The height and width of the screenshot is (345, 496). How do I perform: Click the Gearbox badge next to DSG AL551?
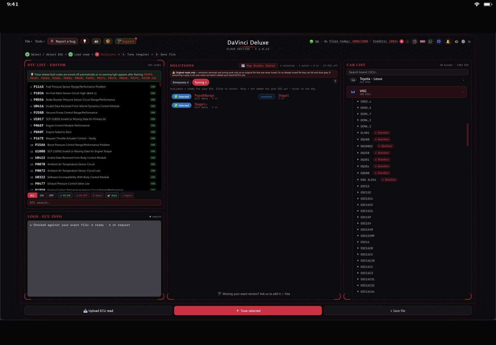(x=389, y=180)
